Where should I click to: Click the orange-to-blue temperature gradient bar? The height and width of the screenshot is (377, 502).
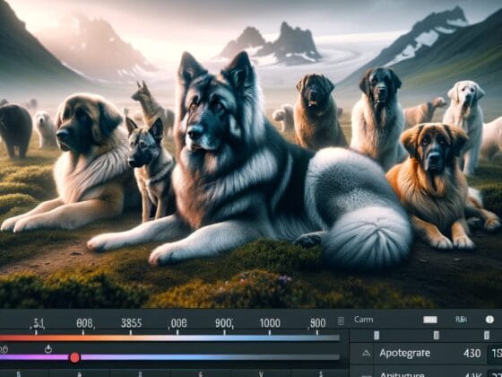tap(169, 338)
